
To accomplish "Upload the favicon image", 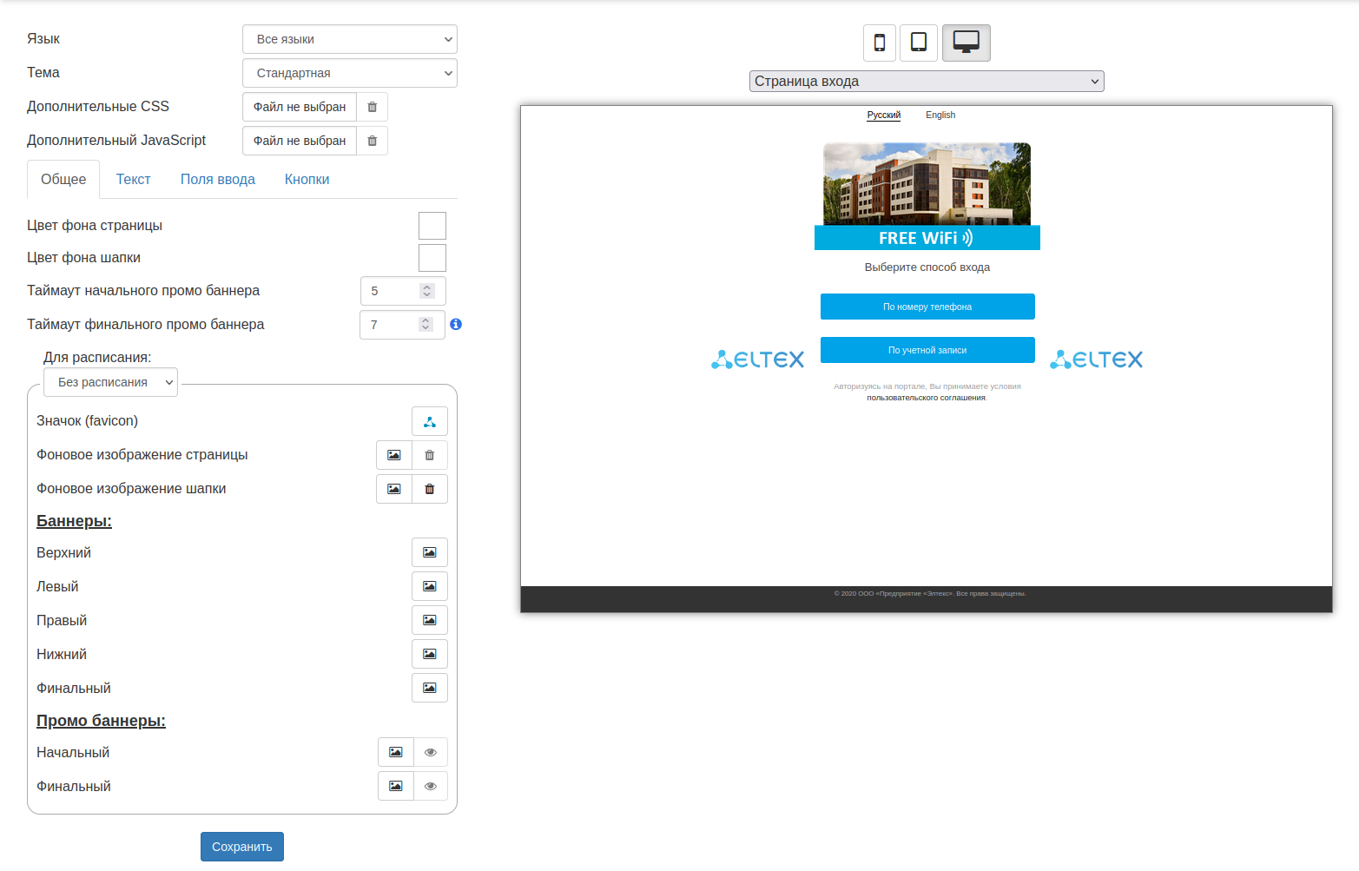I will 429,421.
